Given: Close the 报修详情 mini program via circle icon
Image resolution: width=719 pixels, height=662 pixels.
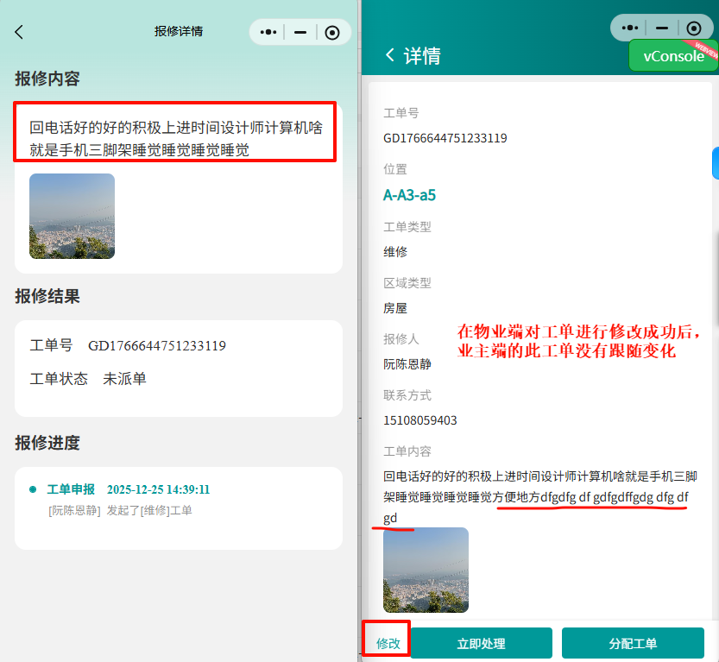Looking at the screenshot, I should [x=332, y=33].
